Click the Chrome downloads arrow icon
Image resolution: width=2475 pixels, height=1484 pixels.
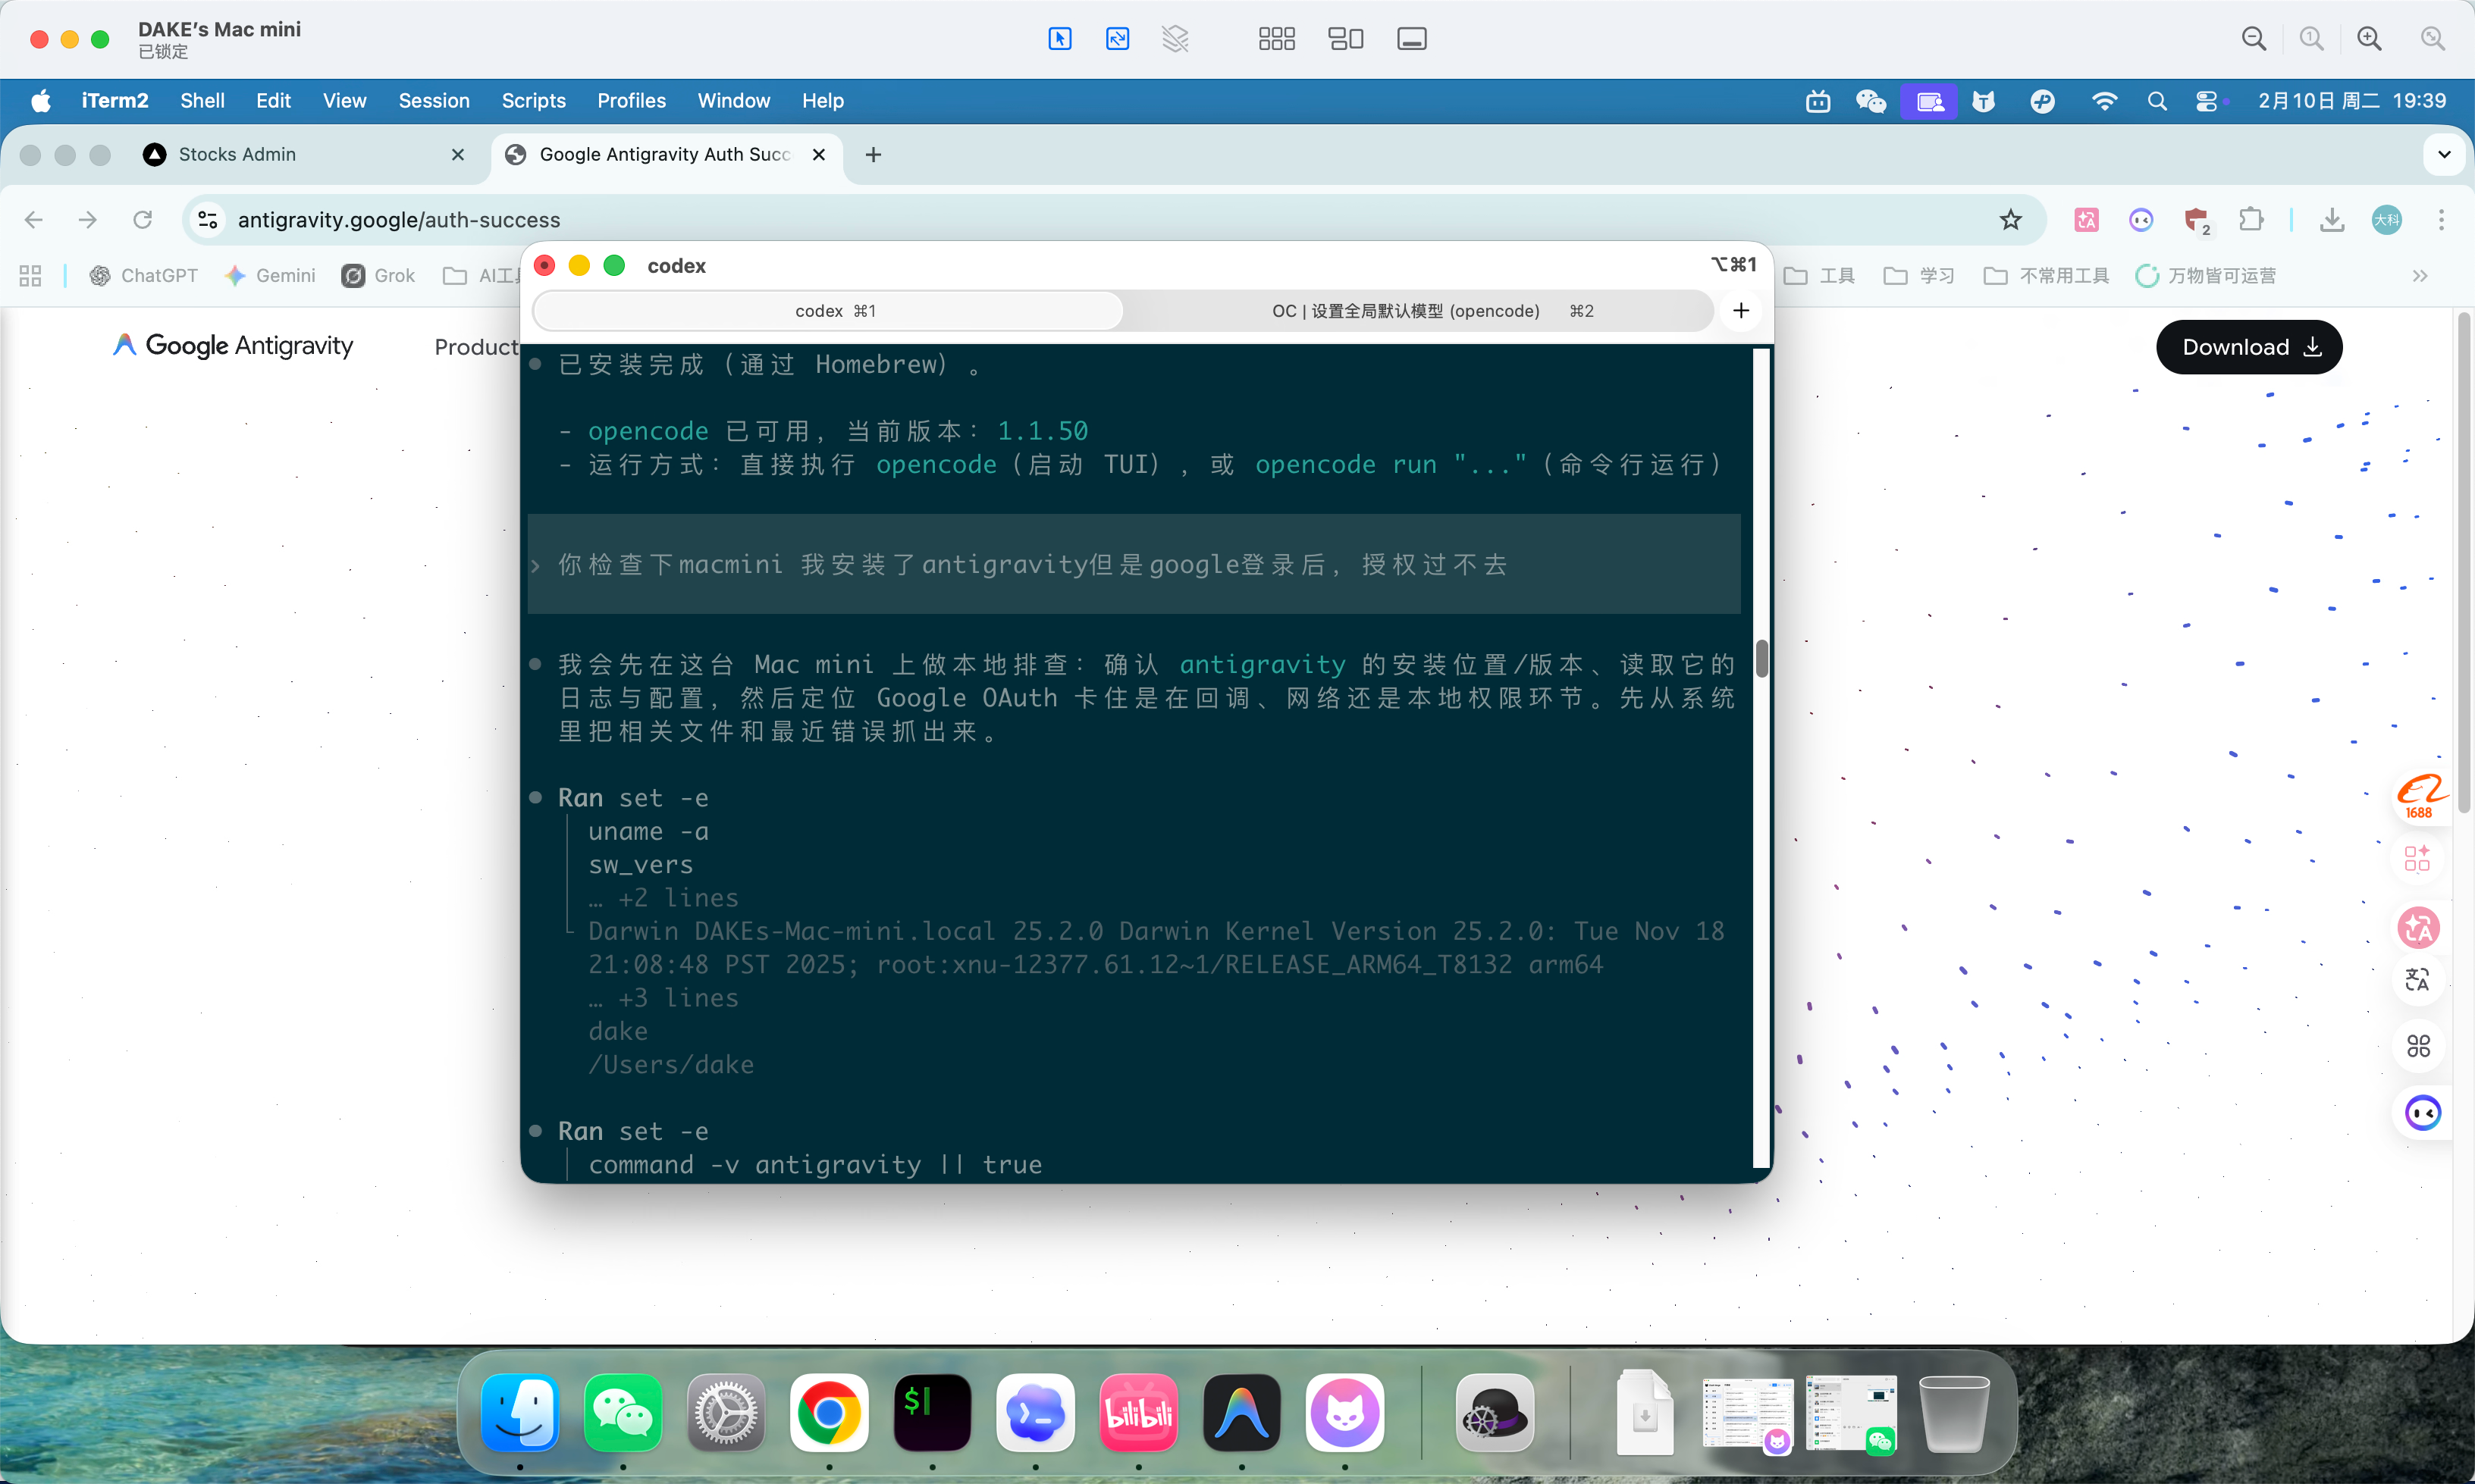(2332, 220)
